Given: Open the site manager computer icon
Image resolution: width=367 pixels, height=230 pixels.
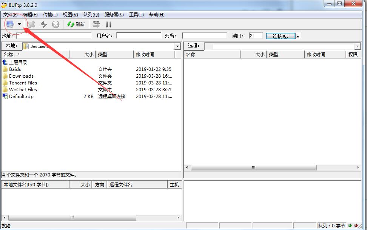Looking at the screenshot, I should point(10,24).
